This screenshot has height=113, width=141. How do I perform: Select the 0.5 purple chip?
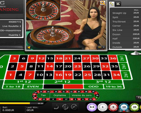pos(92,107)
